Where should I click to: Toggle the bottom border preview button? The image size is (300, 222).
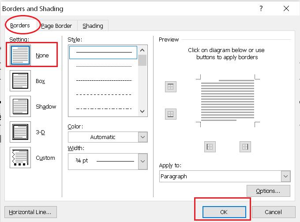coord(171,114)
